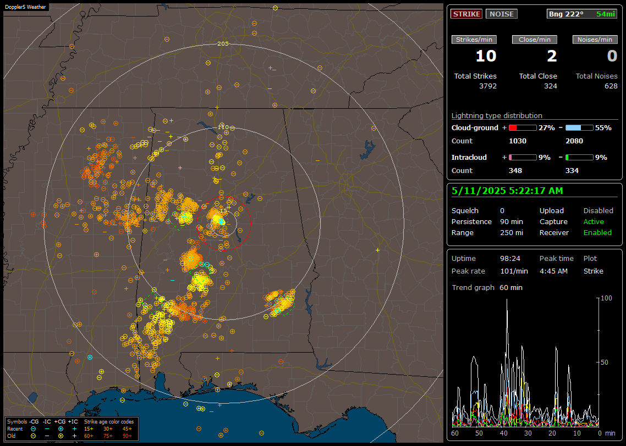Click the 50 mark on the trend graph y-axis
The height and width of the screenshot is (446, 626).
click(x=605, y=363)
